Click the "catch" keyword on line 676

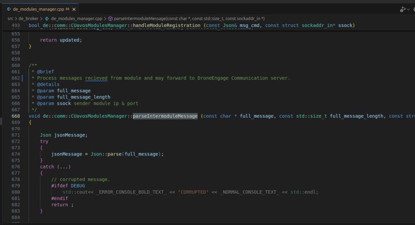(x=47, y=167)
